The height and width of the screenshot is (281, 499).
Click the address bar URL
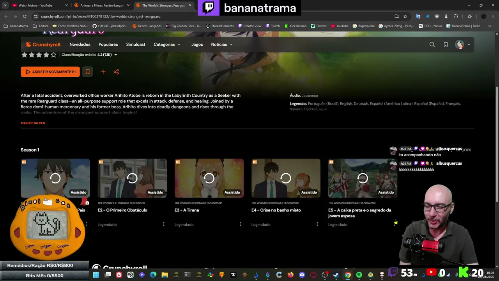[x=101, y=16]
